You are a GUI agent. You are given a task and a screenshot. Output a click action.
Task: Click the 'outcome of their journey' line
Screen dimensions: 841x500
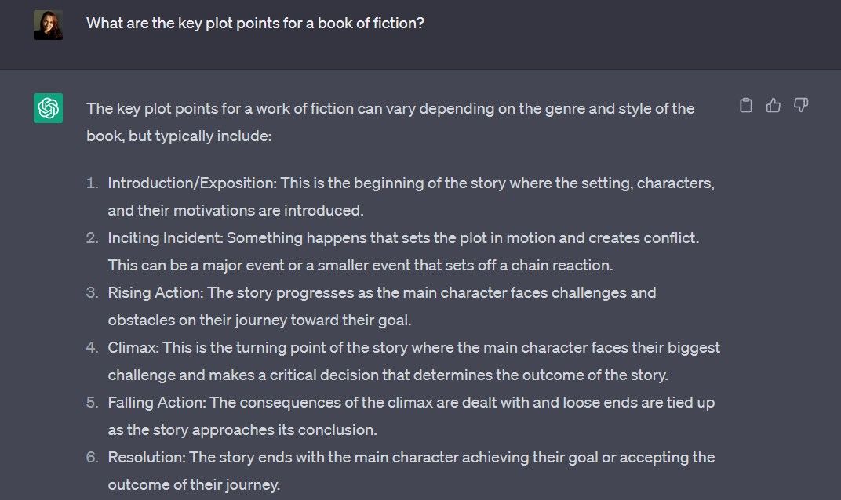(194, 484)
